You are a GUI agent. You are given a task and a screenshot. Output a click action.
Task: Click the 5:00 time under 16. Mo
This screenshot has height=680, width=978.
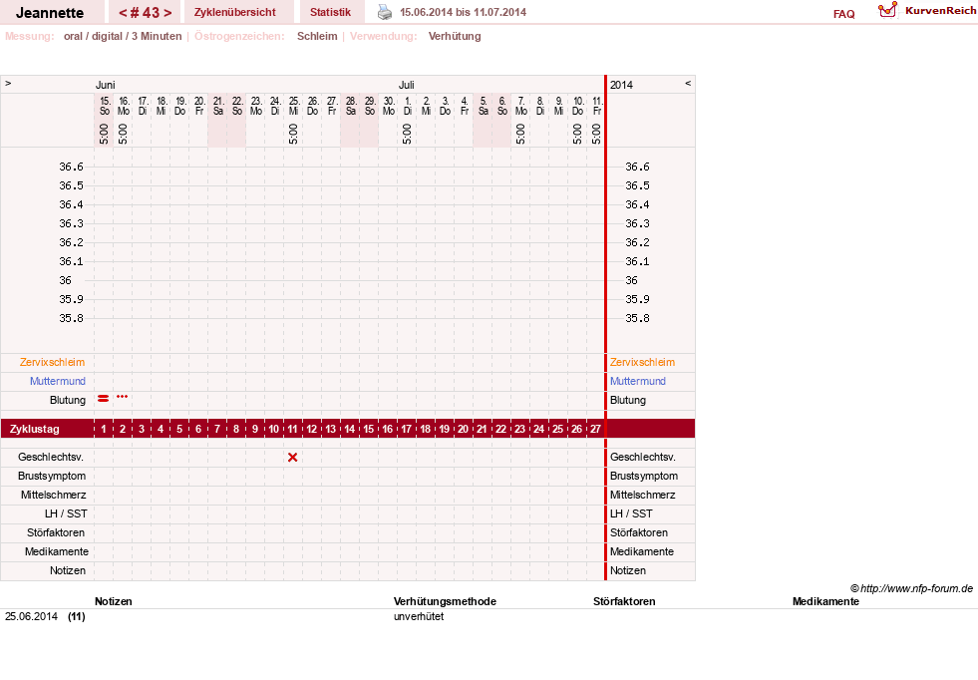pos(123,134)
